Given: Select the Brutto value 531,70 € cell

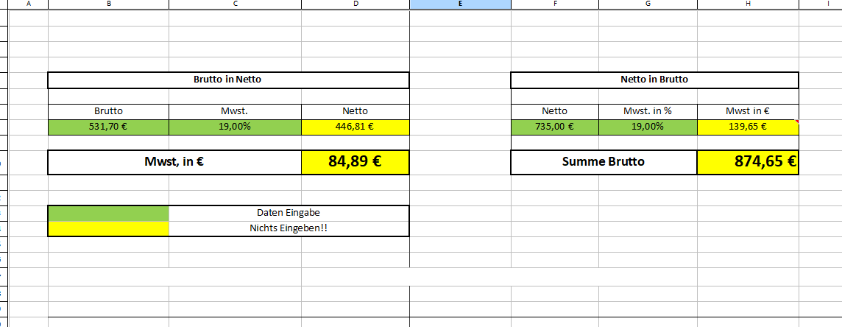Looking at the screenshot, I should pos(108,127).
